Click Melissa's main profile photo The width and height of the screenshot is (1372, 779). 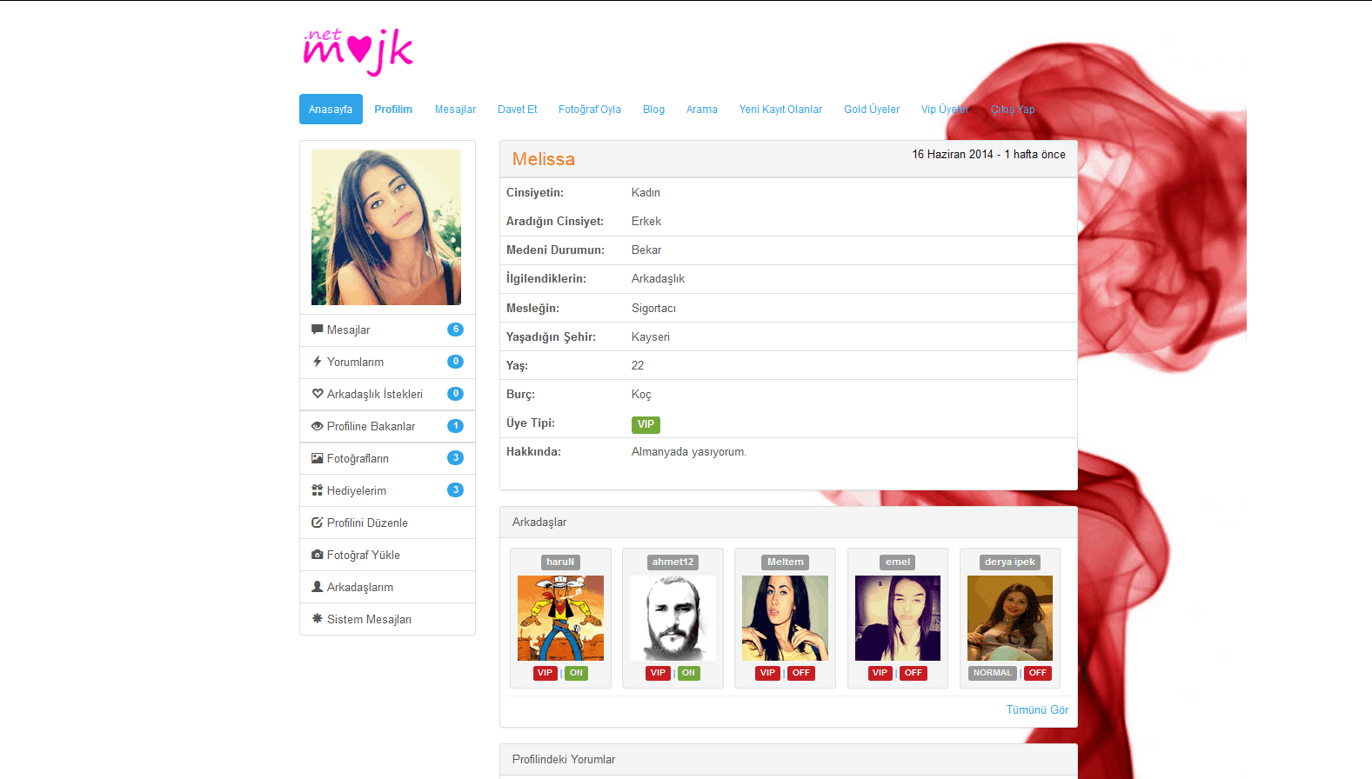[x=386, y=227]
